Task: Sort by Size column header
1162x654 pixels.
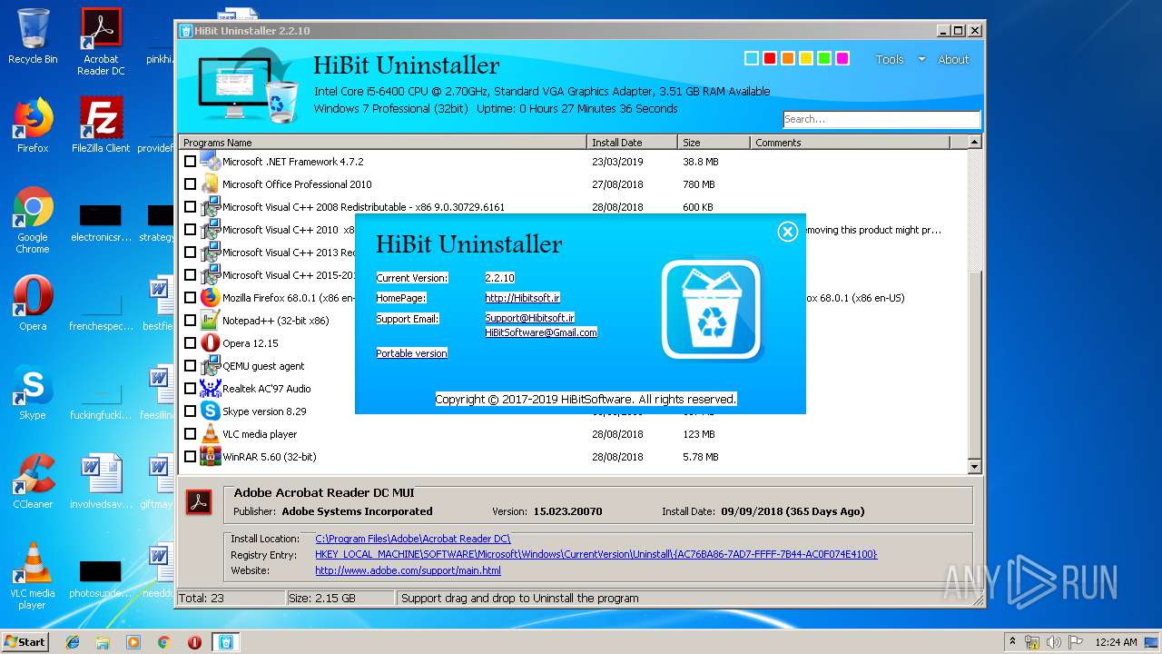Action: click(x=714, y=142)
